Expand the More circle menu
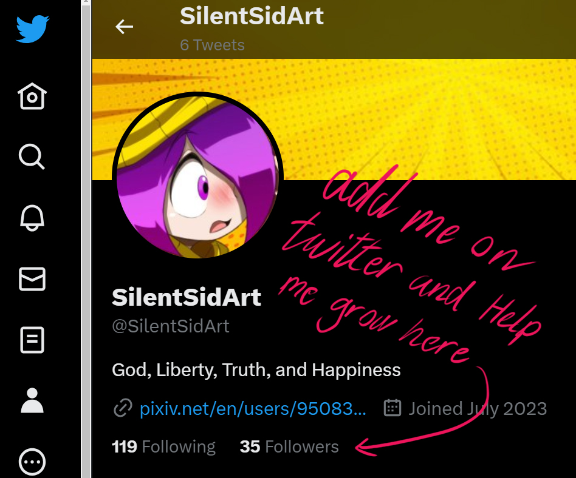Viewport: 576px width, 478px height. (x=32, y=462)
